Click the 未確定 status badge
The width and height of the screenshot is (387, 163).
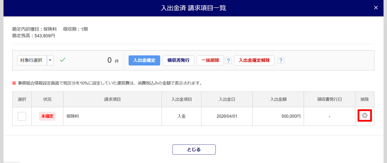(x=47, y=116)
